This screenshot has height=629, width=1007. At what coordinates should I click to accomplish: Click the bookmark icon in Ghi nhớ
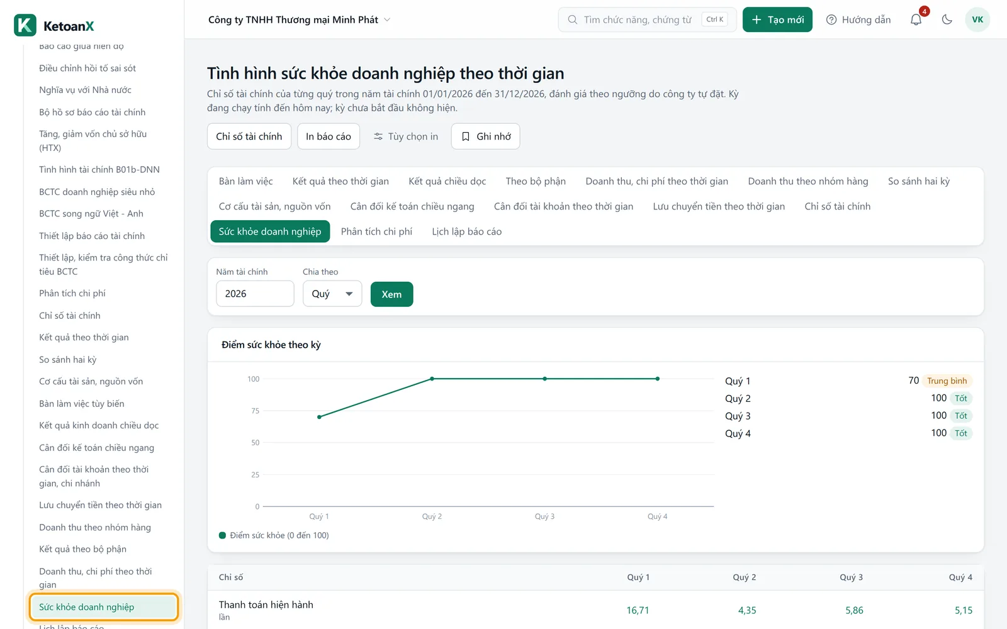(466, 136)
